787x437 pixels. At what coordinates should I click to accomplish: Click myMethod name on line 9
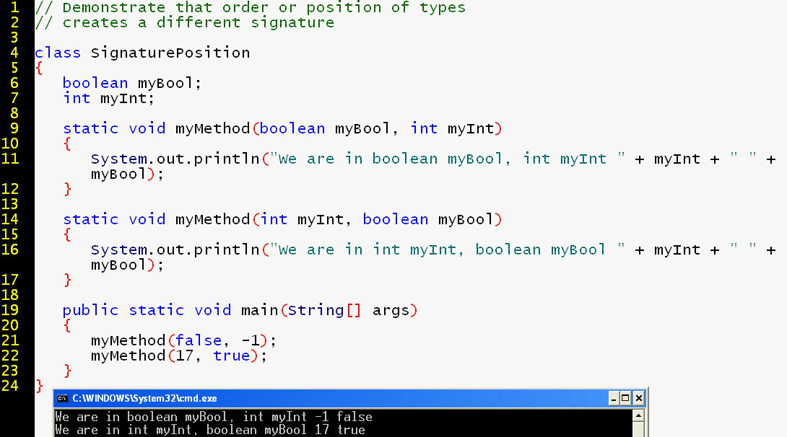click(212, 129)
